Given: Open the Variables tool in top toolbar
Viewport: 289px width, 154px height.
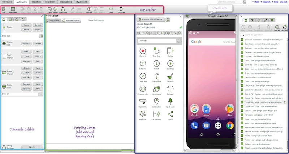Looking at the screenshot, I should tap(13, 10).
